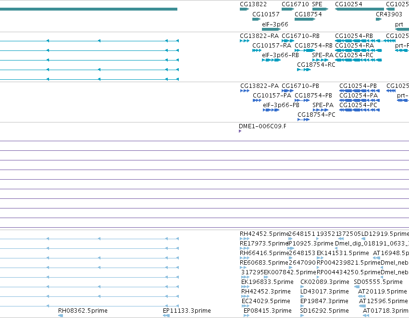Select the CG13822 gene label
The height and width of the screenshot is (318, 409).
pos(253,4)
